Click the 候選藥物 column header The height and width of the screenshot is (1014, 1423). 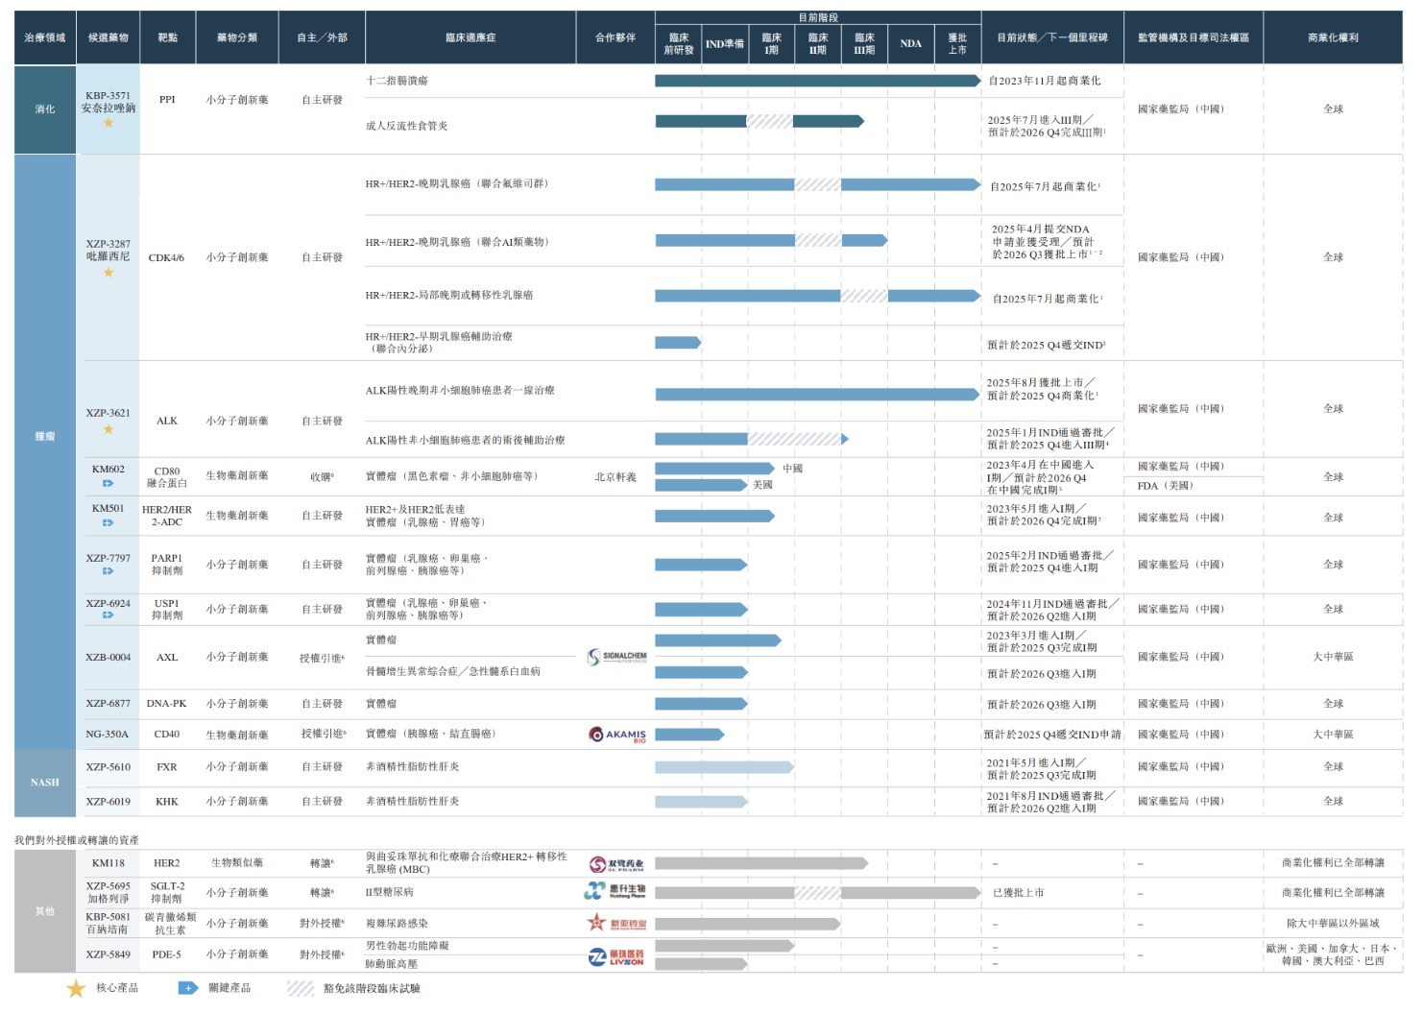coord(109,37)
